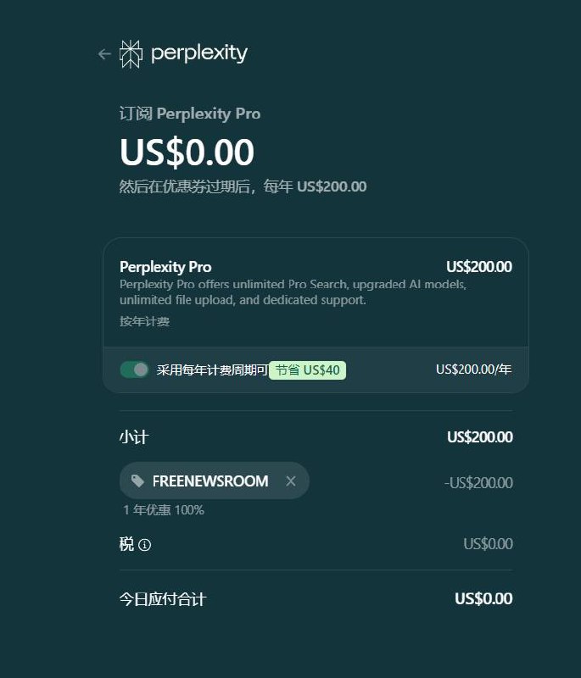Click the 按年计费 billing label
Image resolution: width=581 pixels, height=678 pixels.
[143, 321]
